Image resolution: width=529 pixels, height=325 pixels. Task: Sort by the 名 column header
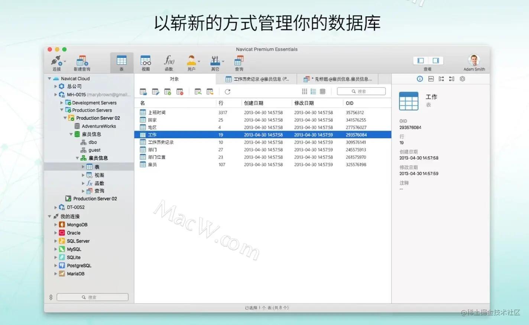(175, 103)
